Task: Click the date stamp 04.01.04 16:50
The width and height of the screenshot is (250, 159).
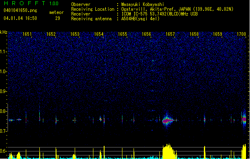Action: 20,18
